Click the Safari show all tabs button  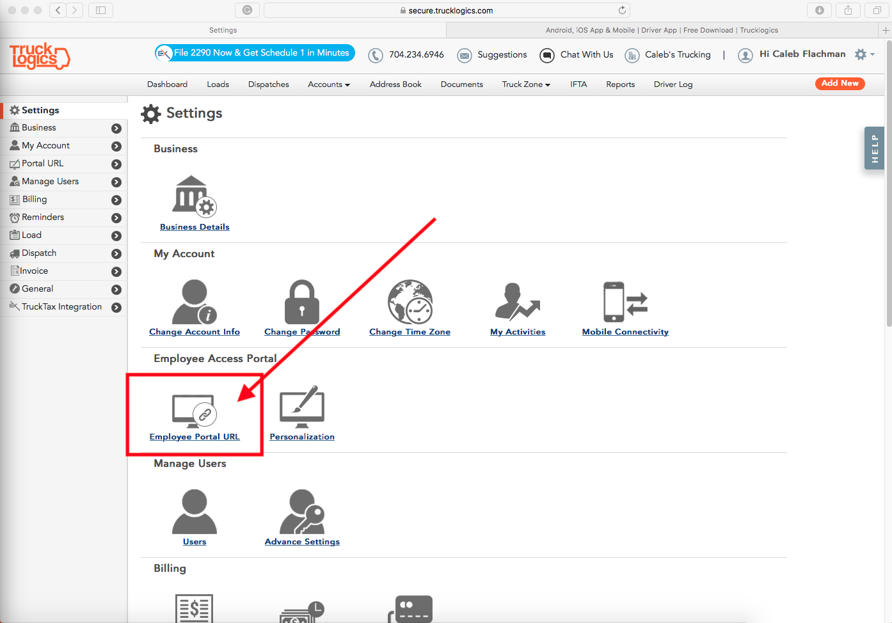877,10
